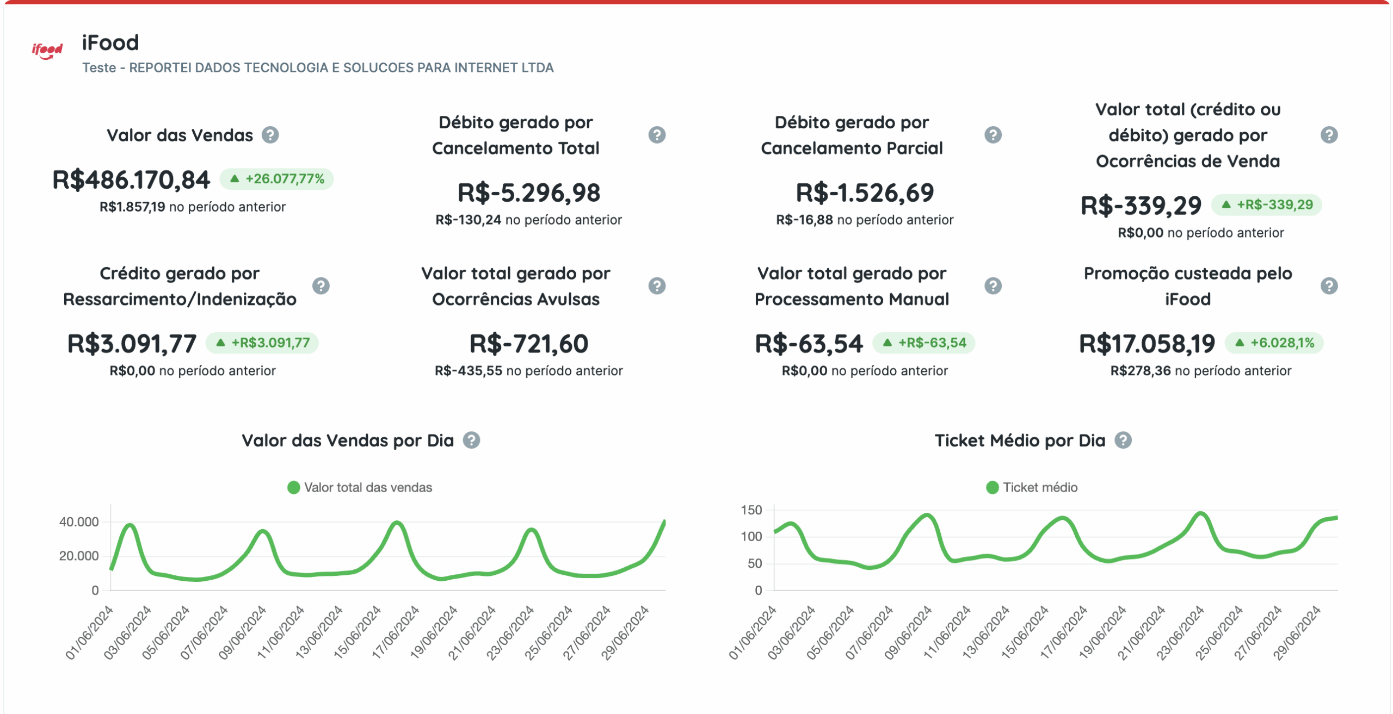Screen dimensions: 1393x714
Task: Click the +26.077,77% sales growth badge
Action: (277, 179)
